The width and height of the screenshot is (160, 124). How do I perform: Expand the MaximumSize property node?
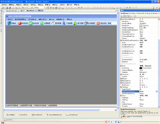point(121,81)
